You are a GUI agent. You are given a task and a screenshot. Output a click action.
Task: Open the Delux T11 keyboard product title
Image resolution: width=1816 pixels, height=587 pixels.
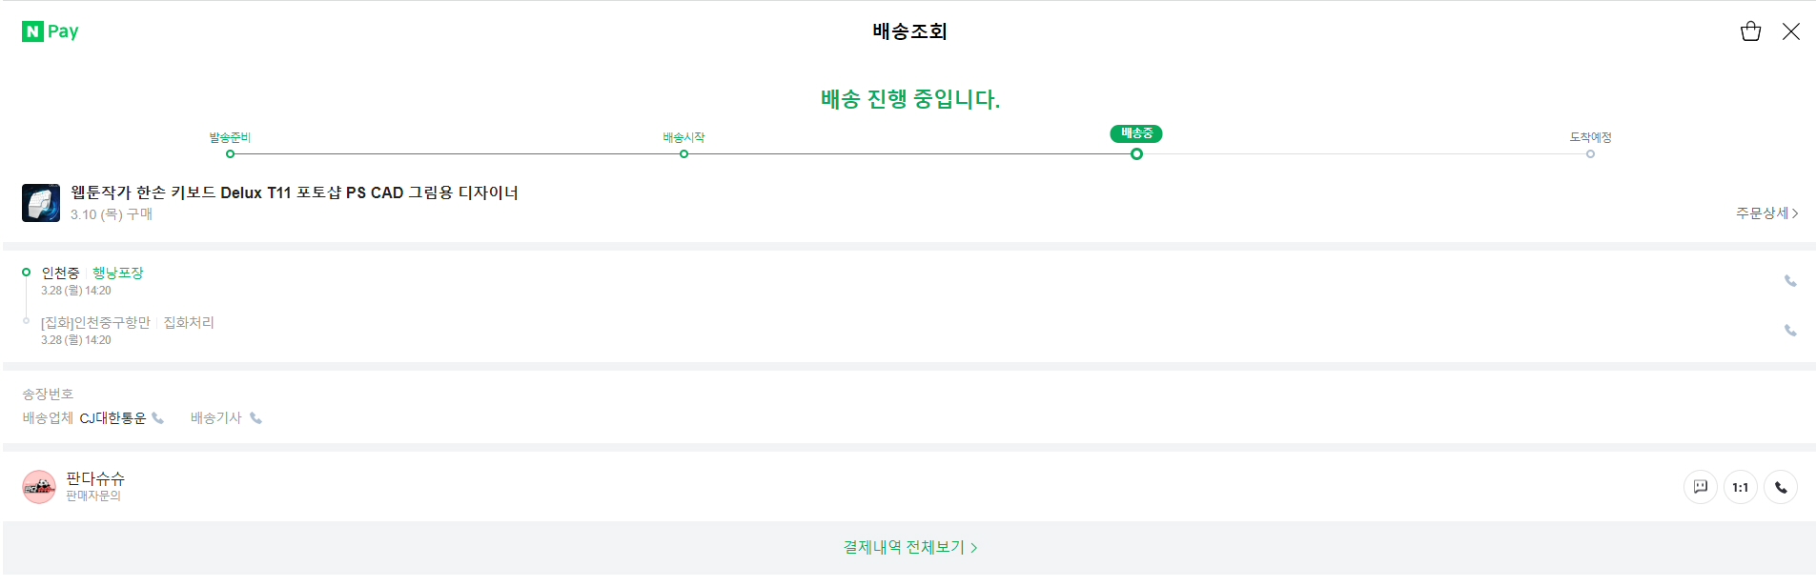click(295, 192)
